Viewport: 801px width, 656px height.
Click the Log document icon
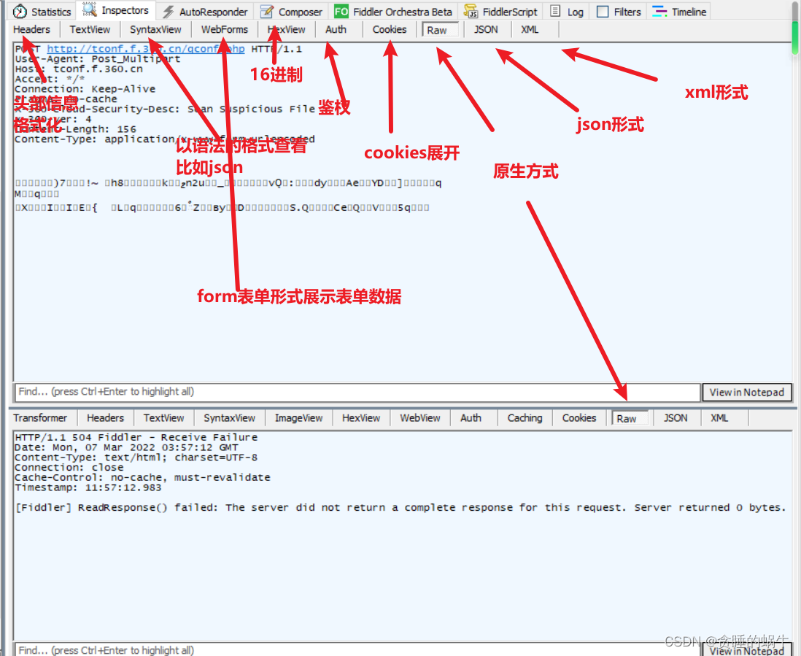coord(555,11)
